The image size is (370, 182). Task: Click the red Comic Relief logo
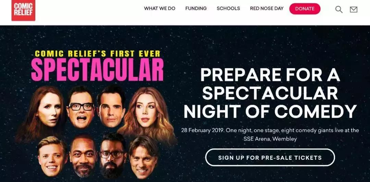pyautogui.click(x=23, y=10)
